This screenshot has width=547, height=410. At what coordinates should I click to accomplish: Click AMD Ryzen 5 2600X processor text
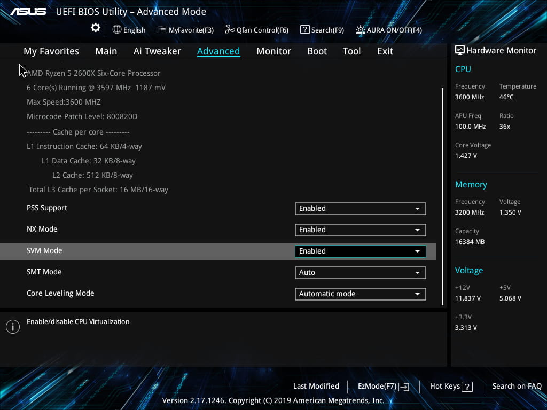(x=93, y=74)
